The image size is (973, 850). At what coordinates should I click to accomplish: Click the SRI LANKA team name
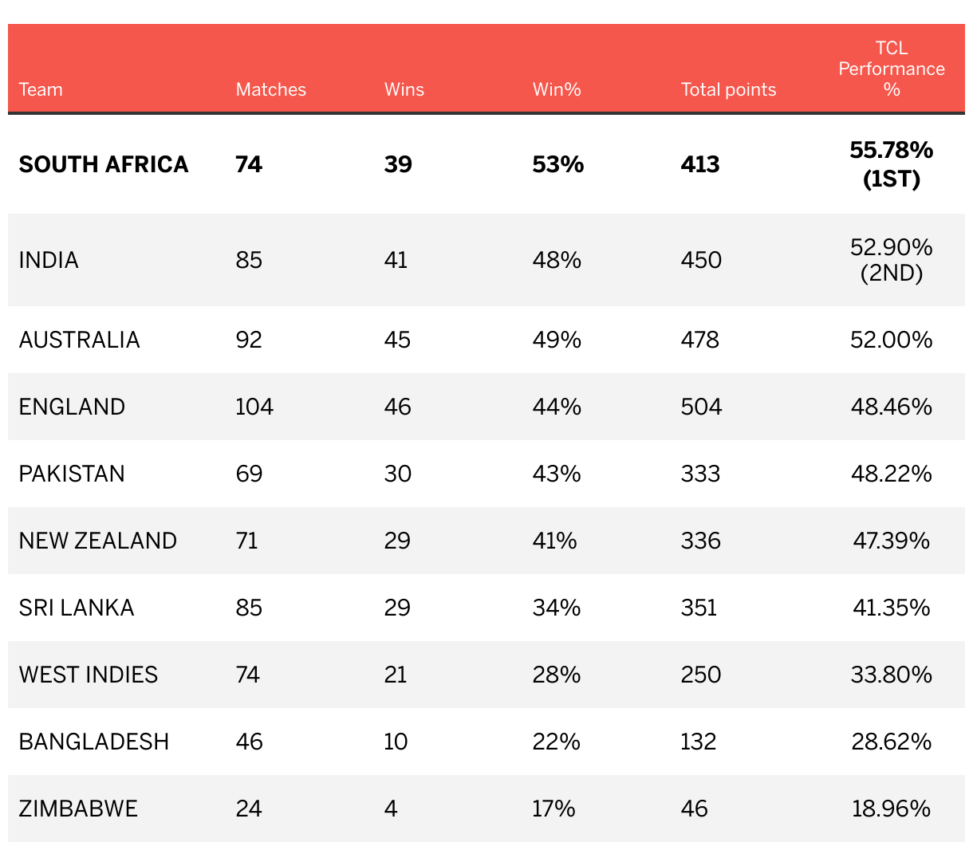coord(77,608)
